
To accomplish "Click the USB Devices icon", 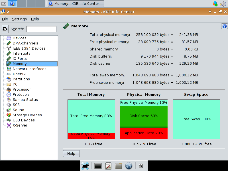I will 9,120.
